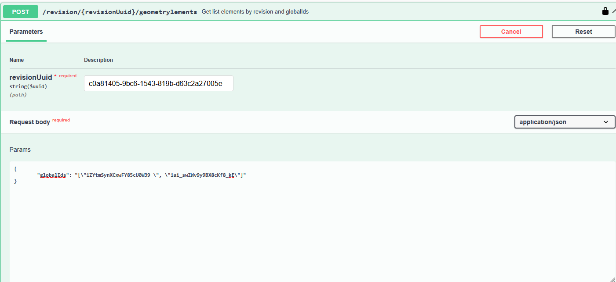Click the Request body section heading

(29, 122)
